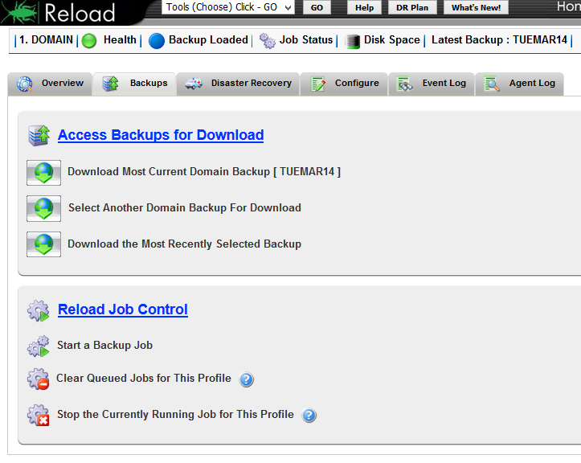This screenshot has height=463, width=581.
Task: Click Start a Backup Job text
Action: tap(104, 346)
